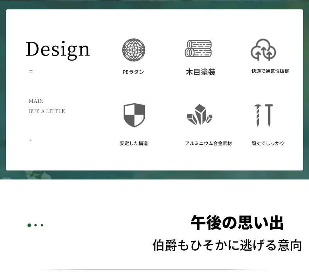Click the "午後の思い出" headline
Screen dimensions: 309x278
[237, 222]
